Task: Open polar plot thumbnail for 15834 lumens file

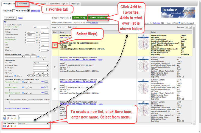Action: pyautogui.click(x=143, y=66)
